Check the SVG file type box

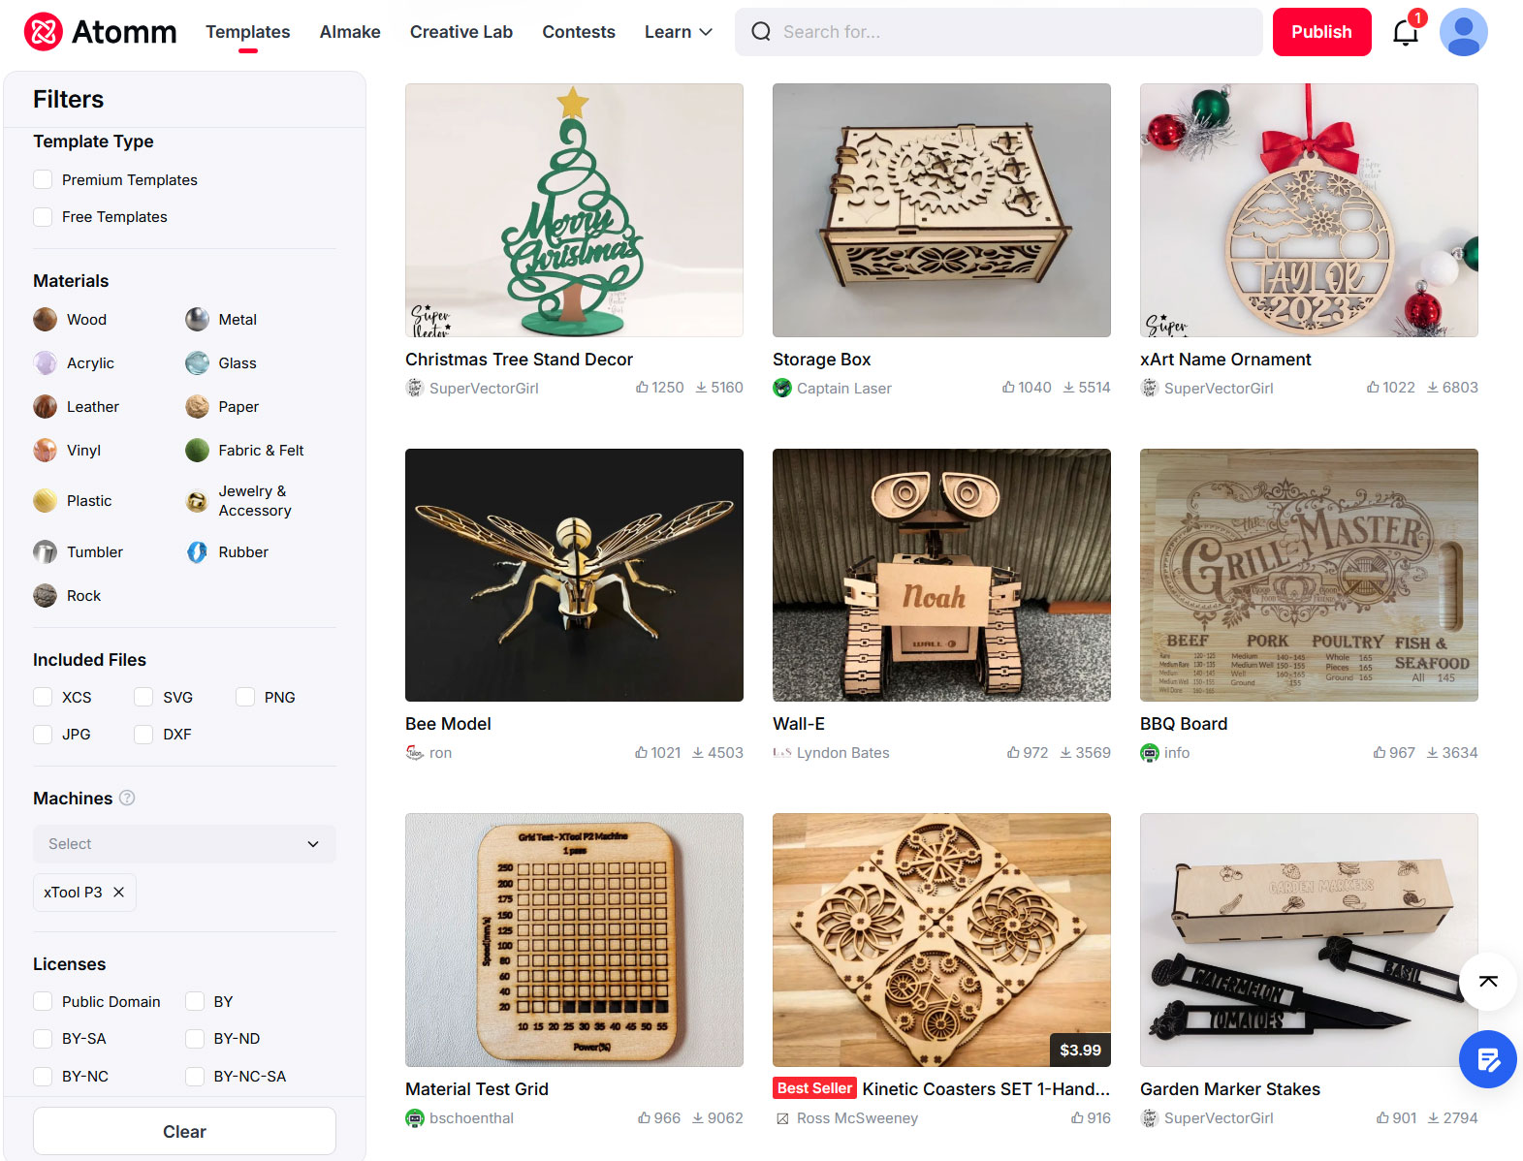tap(143, 698)
